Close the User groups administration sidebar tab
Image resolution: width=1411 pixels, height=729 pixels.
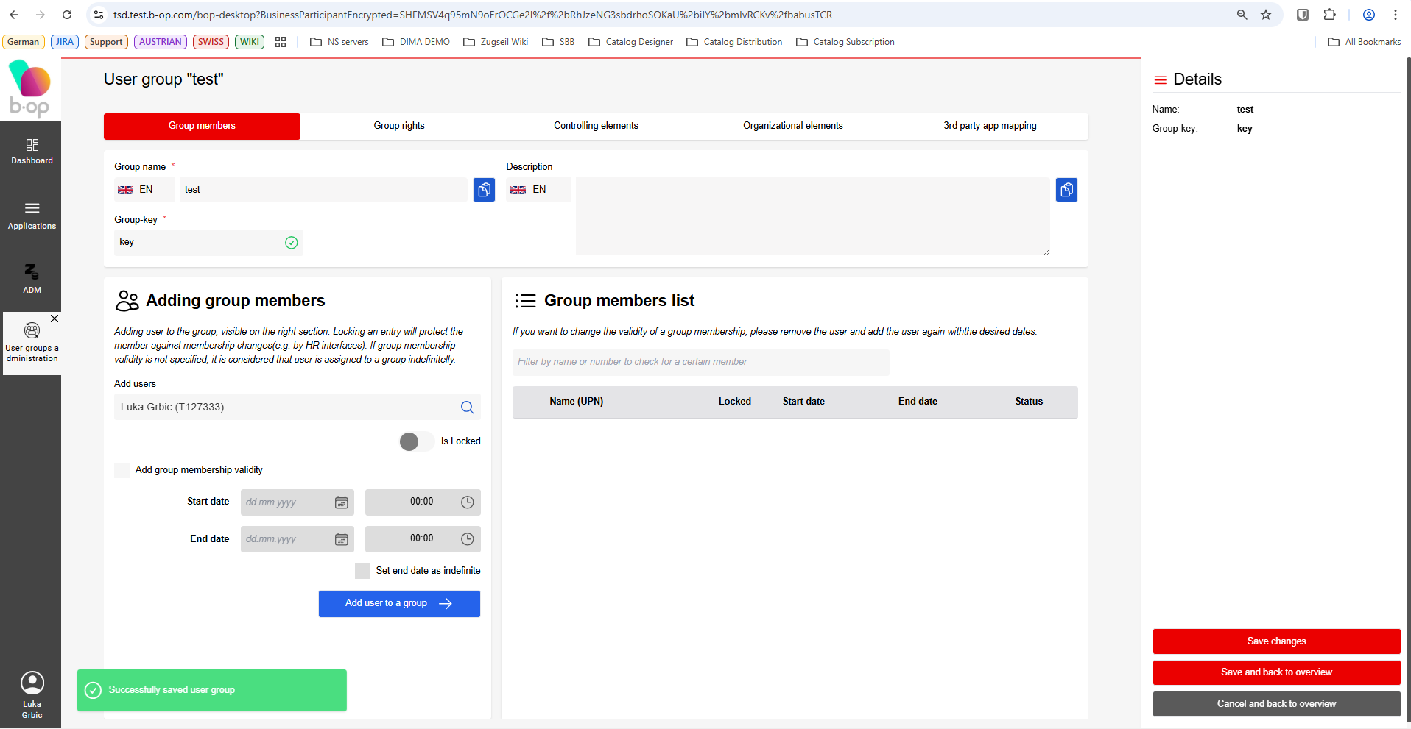(x=54, y=319)
